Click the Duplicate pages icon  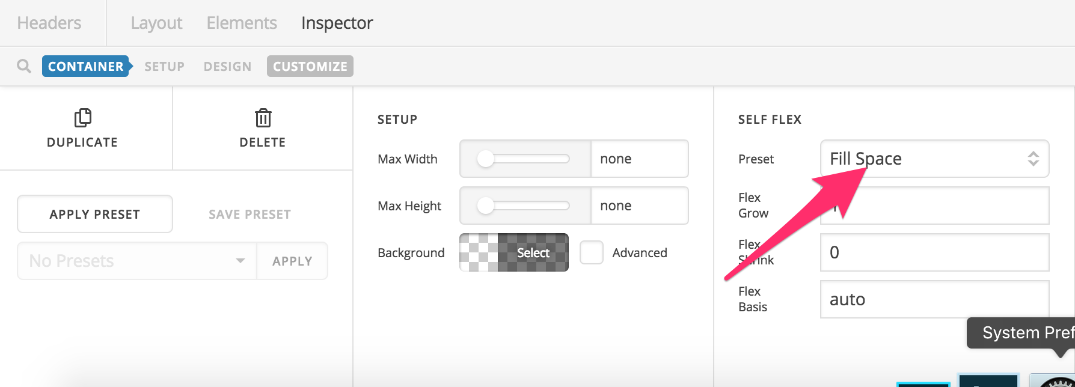point(83,118)
